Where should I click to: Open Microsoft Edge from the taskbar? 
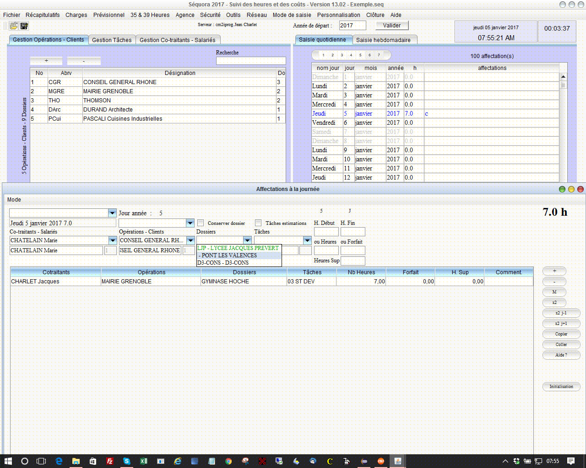click(x=59, y=461)
